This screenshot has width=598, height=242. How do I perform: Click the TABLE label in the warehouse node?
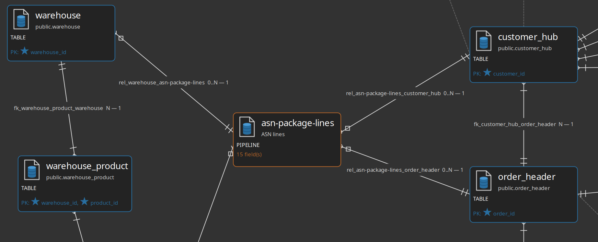click(18, 38)
